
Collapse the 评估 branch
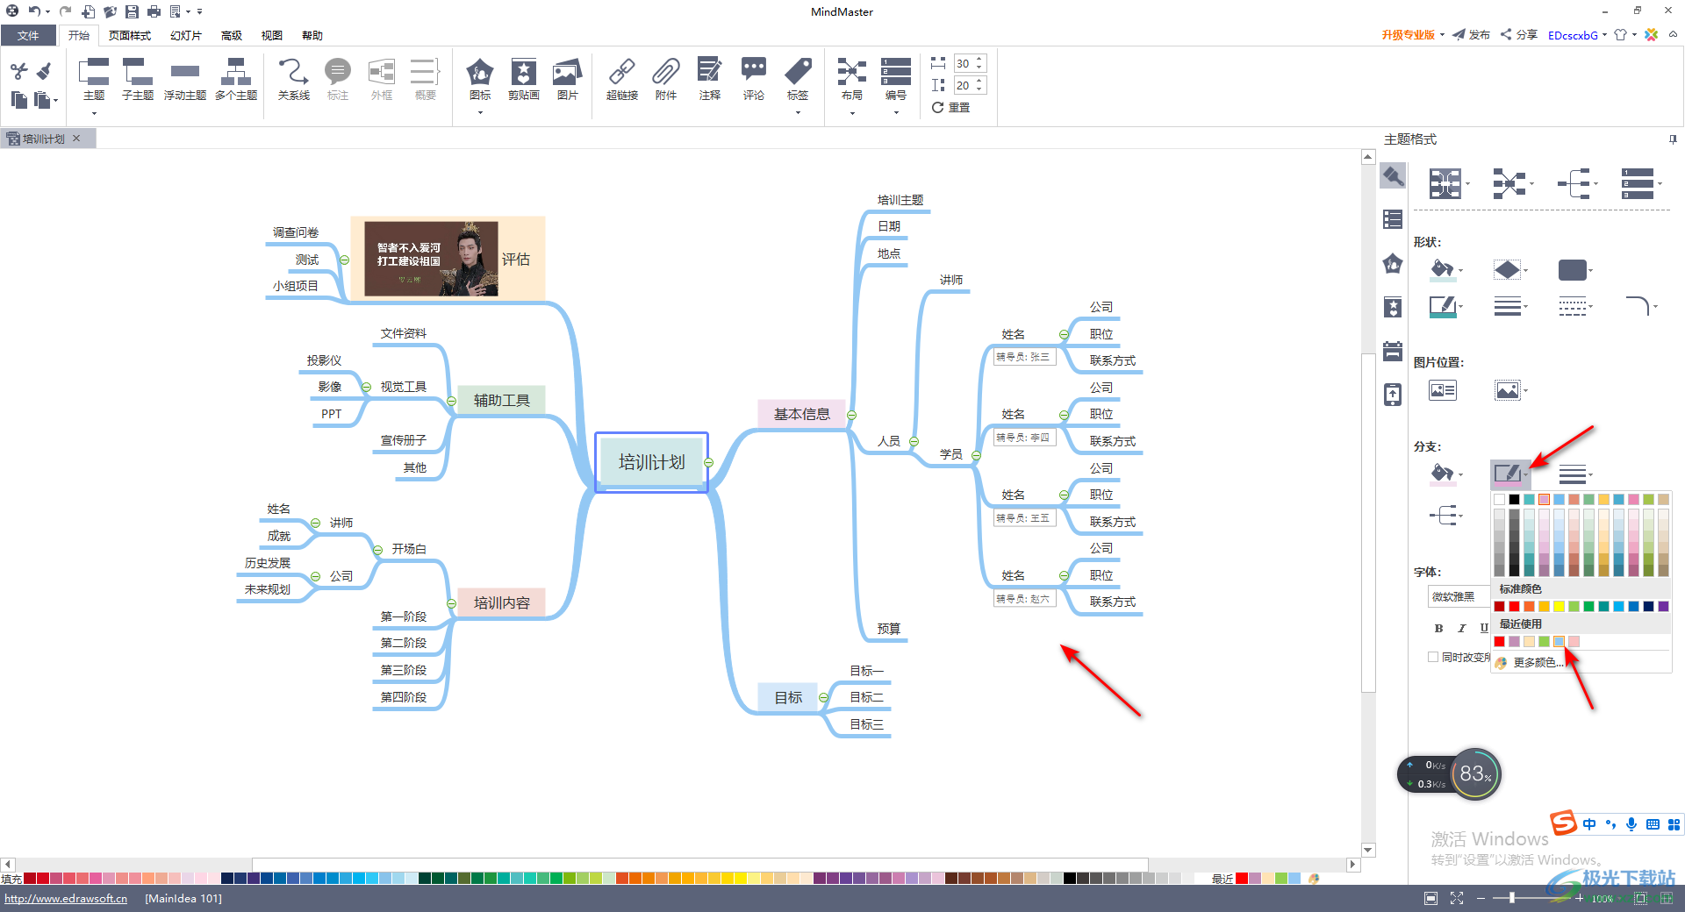tap(345, 260)
